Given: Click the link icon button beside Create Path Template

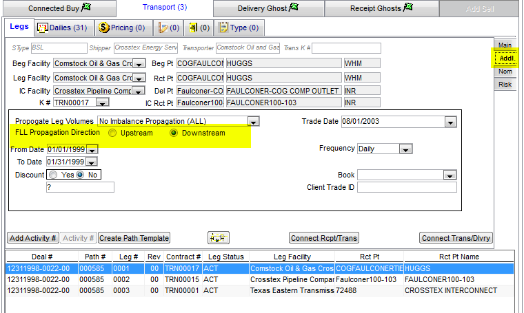Looking at the screenshot, I should (x=218, y=238).
